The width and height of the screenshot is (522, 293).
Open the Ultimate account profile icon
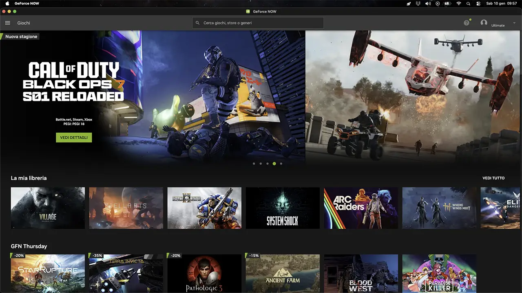click(484, 22)
